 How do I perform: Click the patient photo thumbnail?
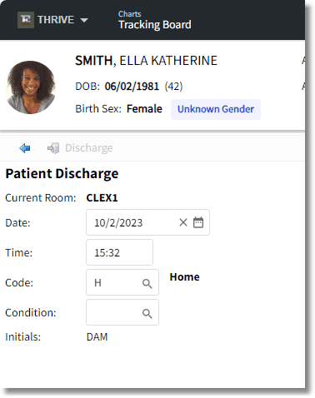[31, 87]
